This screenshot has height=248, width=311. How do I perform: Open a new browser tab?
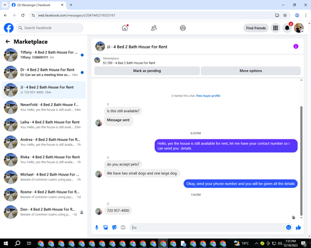point(71,5)
